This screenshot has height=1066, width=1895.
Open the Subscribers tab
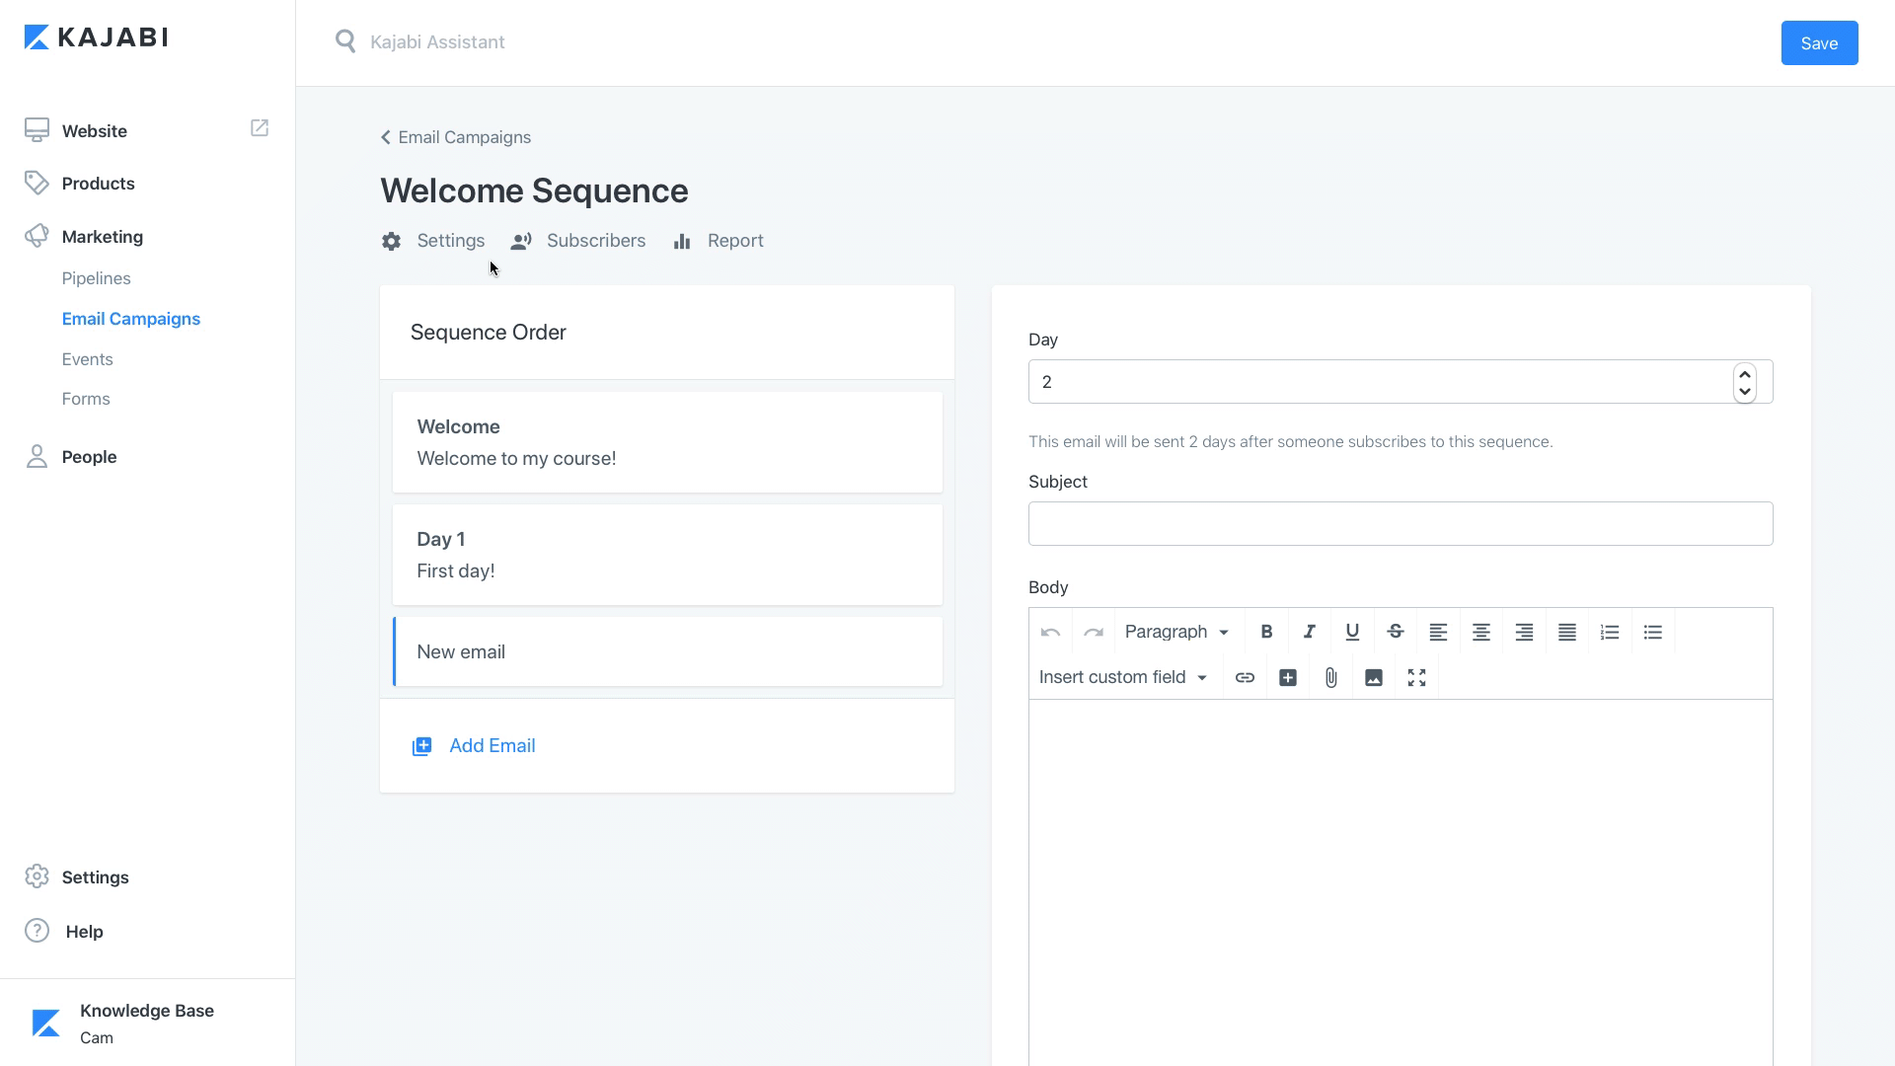[578, 241]
